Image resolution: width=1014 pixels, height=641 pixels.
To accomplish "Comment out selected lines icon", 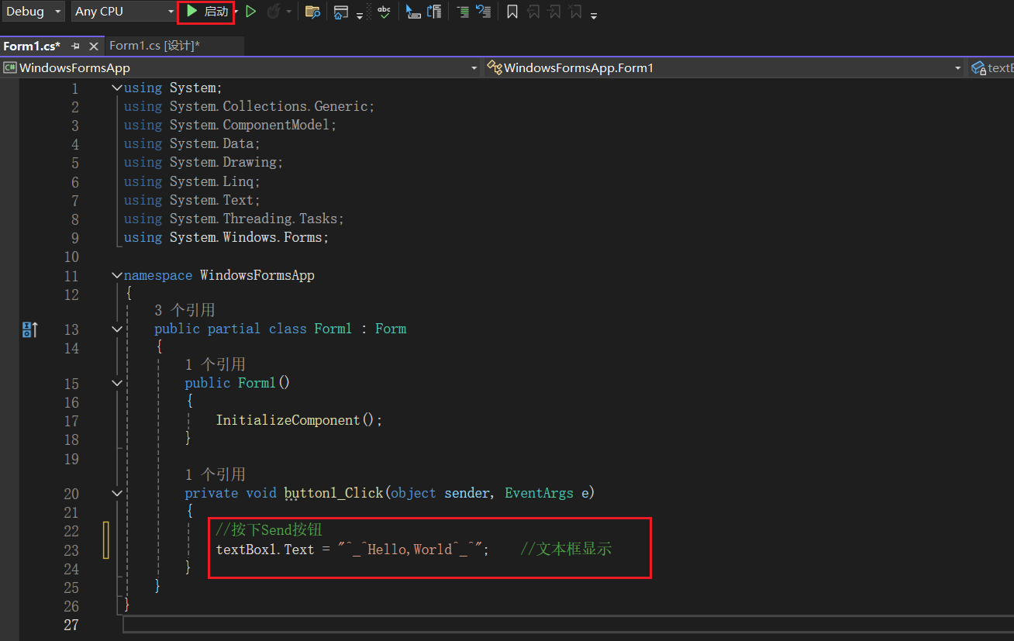I will [x=463, y=12].
